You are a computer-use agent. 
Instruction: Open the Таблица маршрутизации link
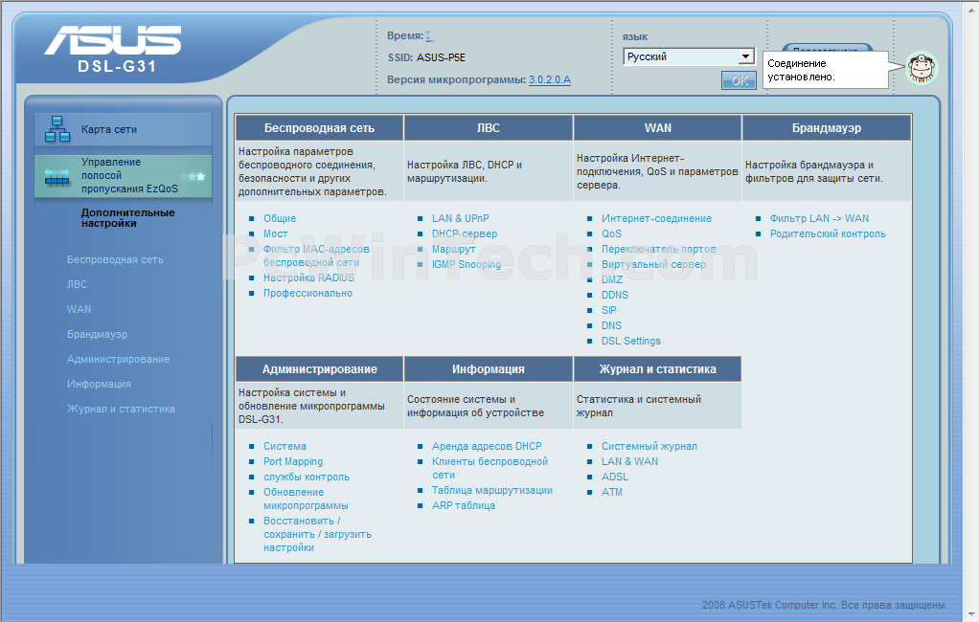[x=492, y=490]
